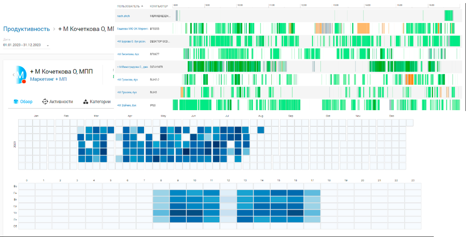
Task: Click the Вс row label in hourly heatmap
Action: tap(15, 186)
